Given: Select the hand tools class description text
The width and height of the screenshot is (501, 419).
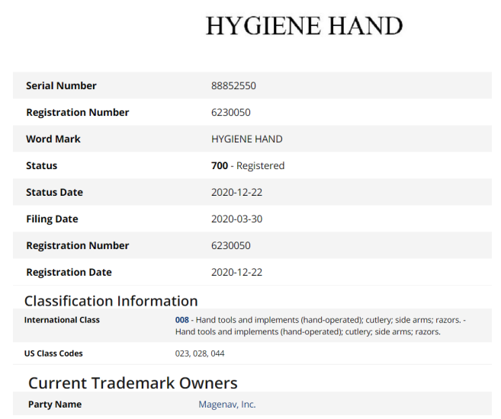Looking at the screenshot, I should (x=320, y=326).
